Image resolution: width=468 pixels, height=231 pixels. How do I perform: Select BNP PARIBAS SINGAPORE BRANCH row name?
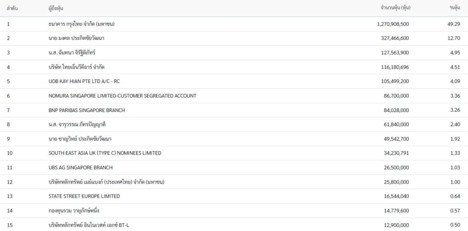[86, 110]
